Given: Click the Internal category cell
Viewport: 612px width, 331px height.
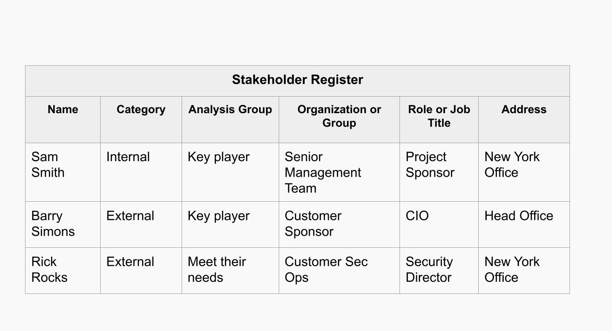Looking at the screenshot, I should pos(128,157).
